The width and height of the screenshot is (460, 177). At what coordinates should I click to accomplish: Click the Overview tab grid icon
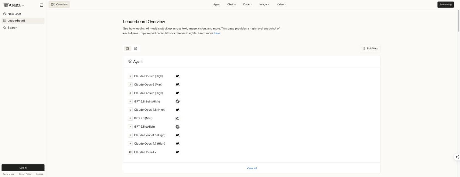coord(53,5)
